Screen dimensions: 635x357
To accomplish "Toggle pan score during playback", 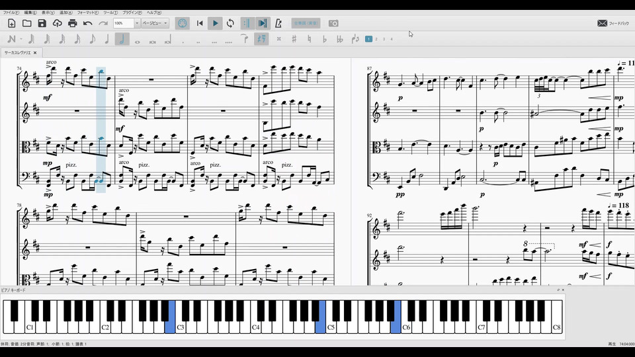I will point(263,23).
